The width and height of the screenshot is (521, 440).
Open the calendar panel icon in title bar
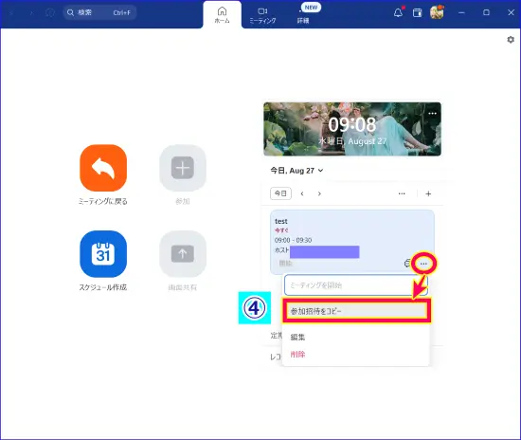click(418, 12)
